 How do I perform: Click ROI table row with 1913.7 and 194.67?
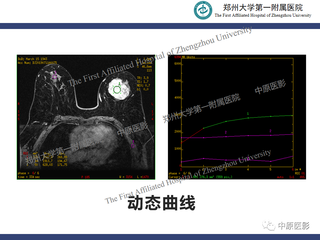47,161
